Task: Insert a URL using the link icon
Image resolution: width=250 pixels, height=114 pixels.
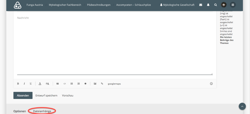Action: pyautogui.click(x=102, y=84)
